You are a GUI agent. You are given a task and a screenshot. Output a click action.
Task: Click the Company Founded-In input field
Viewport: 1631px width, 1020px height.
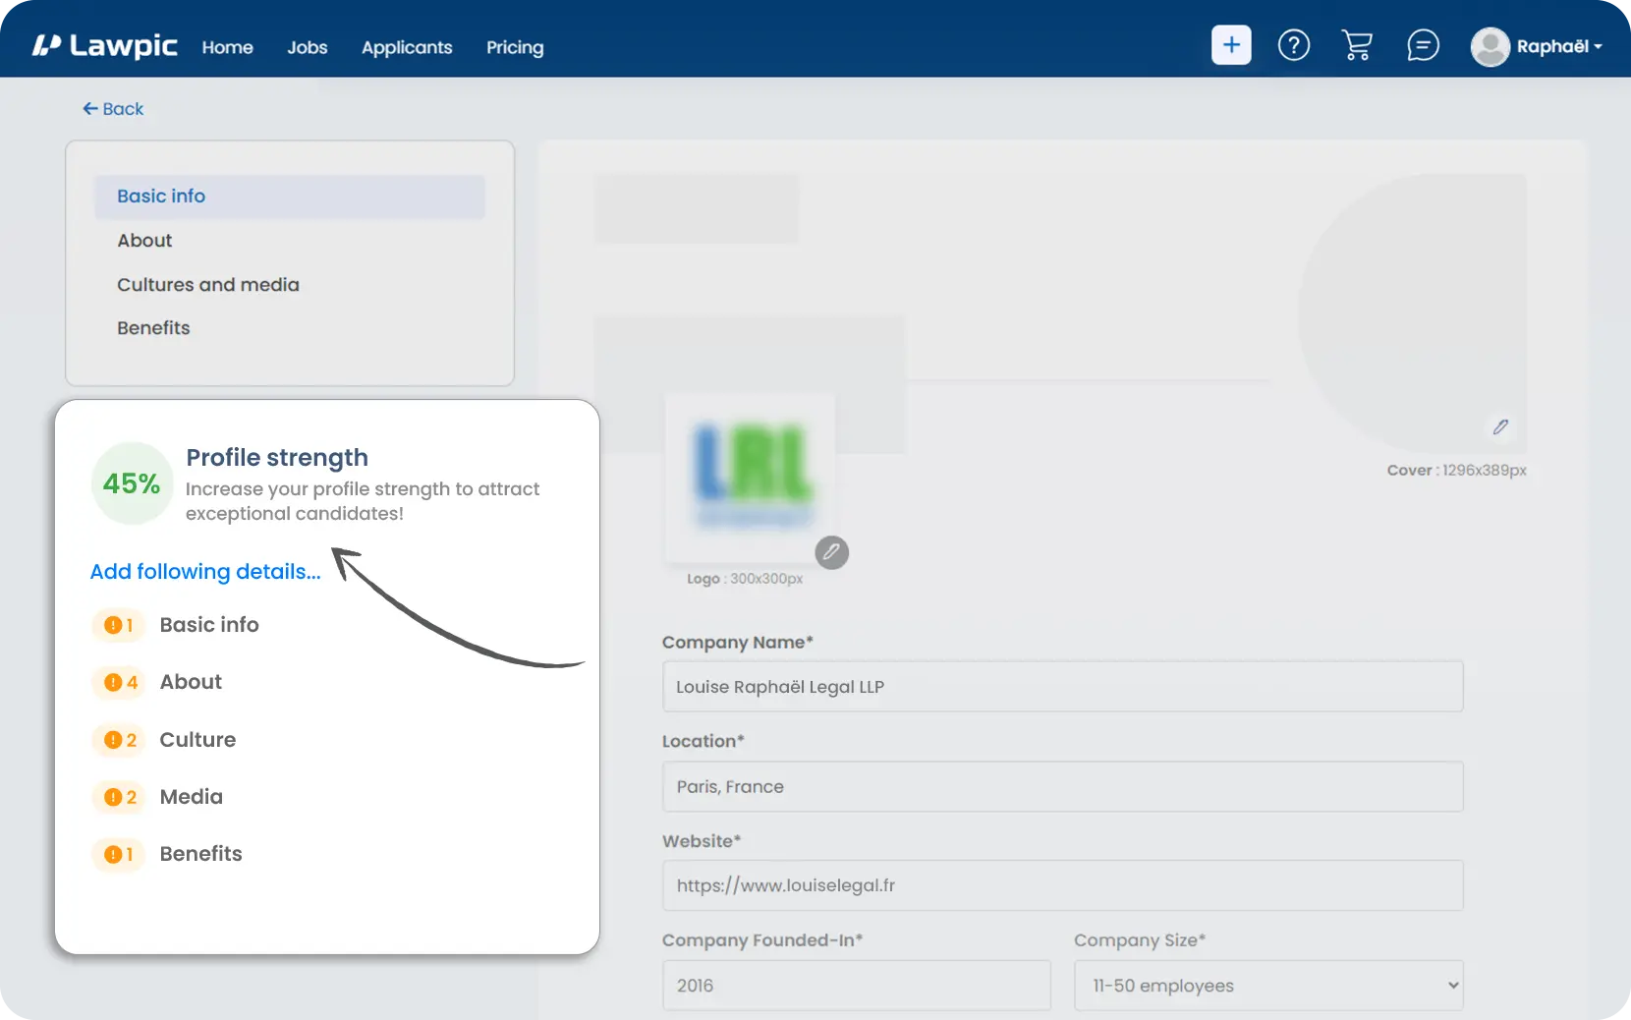[x=856, y=986]
